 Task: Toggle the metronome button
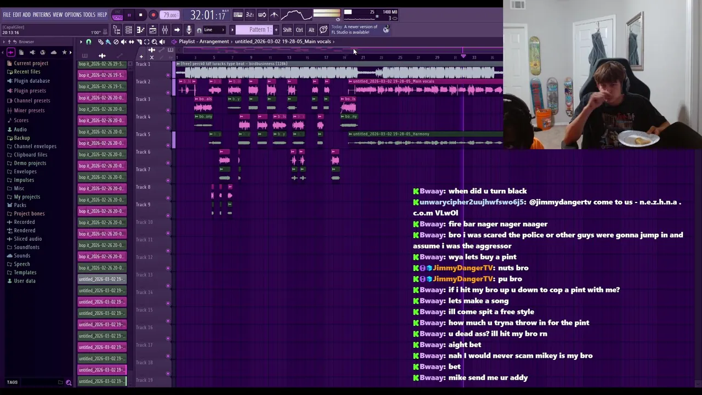pos(274,15)
